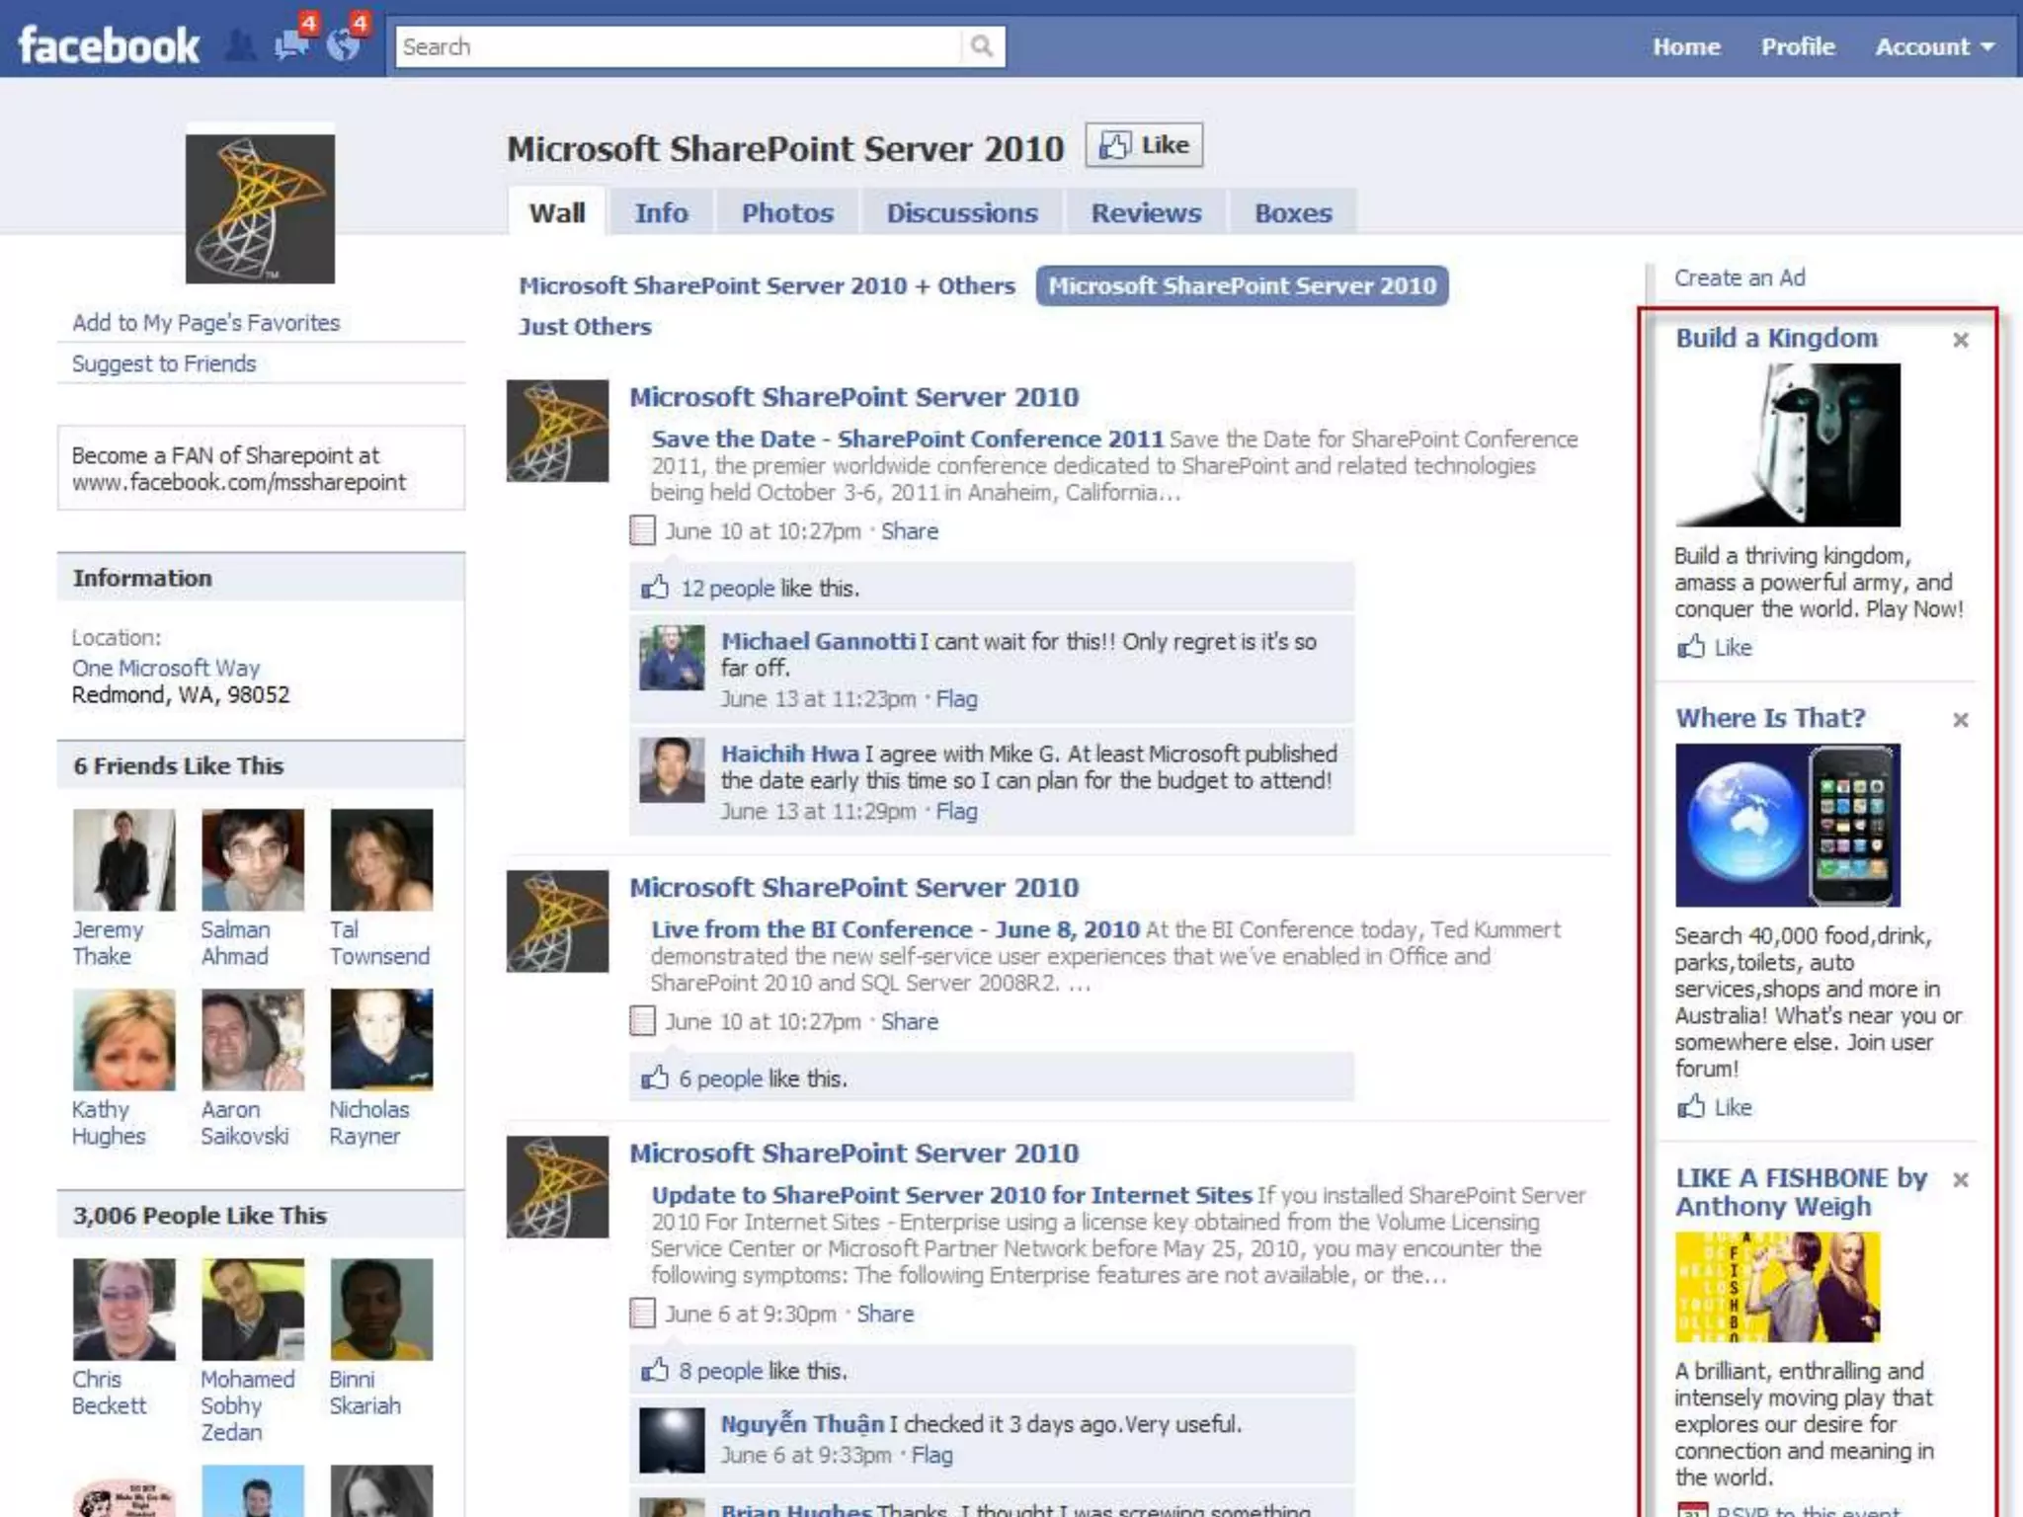The height and width of the screenshot is (1517, 2023).
Task: Expand the Account dropdown menu
Action: point(1934,46)
